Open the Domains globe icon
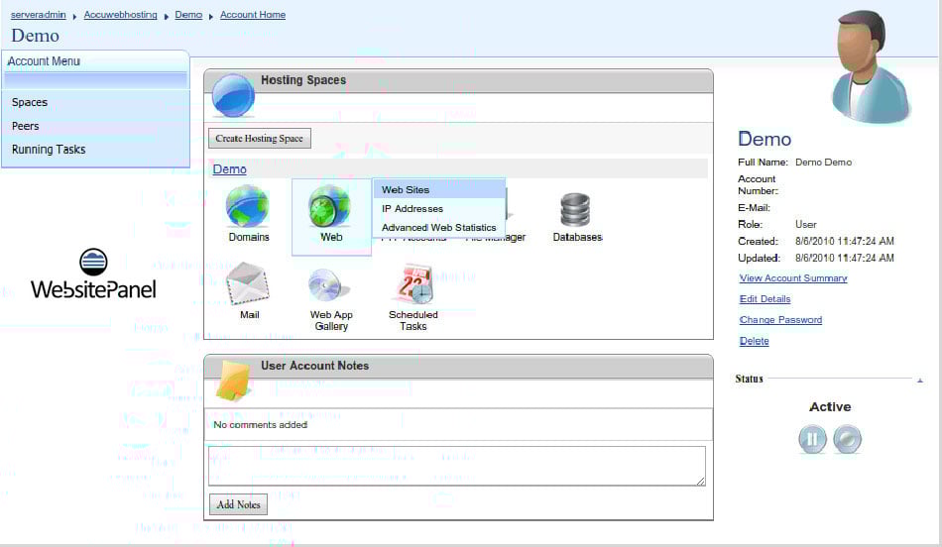 click(247, 206)
